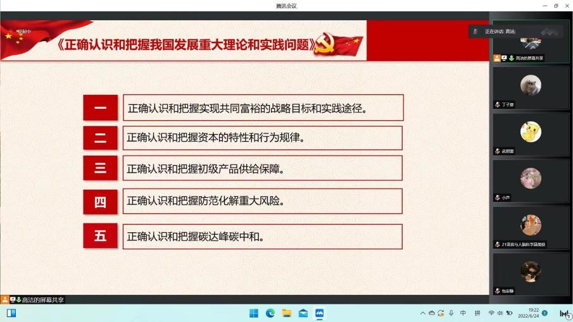Open the Windows Start menu
Screen dimensions: 573x322
tap(254, 313)
